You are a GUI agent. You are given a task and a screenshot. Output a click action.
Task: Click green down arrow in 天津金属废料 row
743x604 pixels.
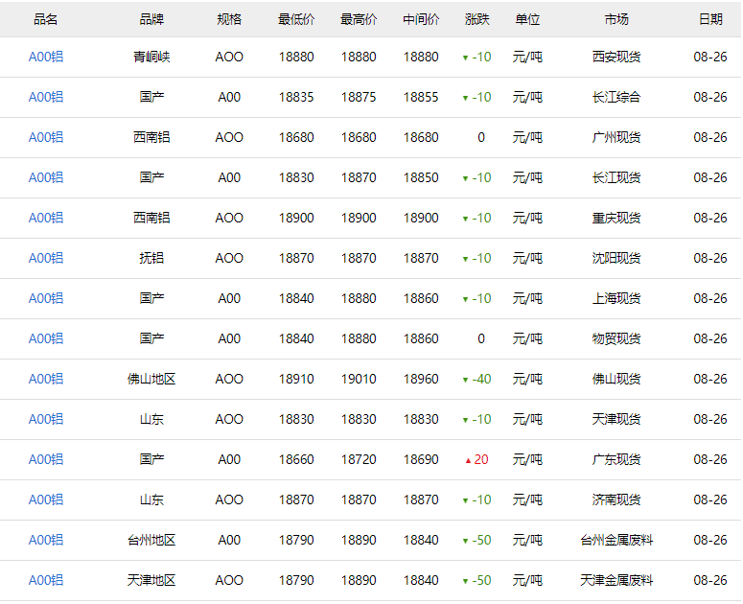click(465, 581)
